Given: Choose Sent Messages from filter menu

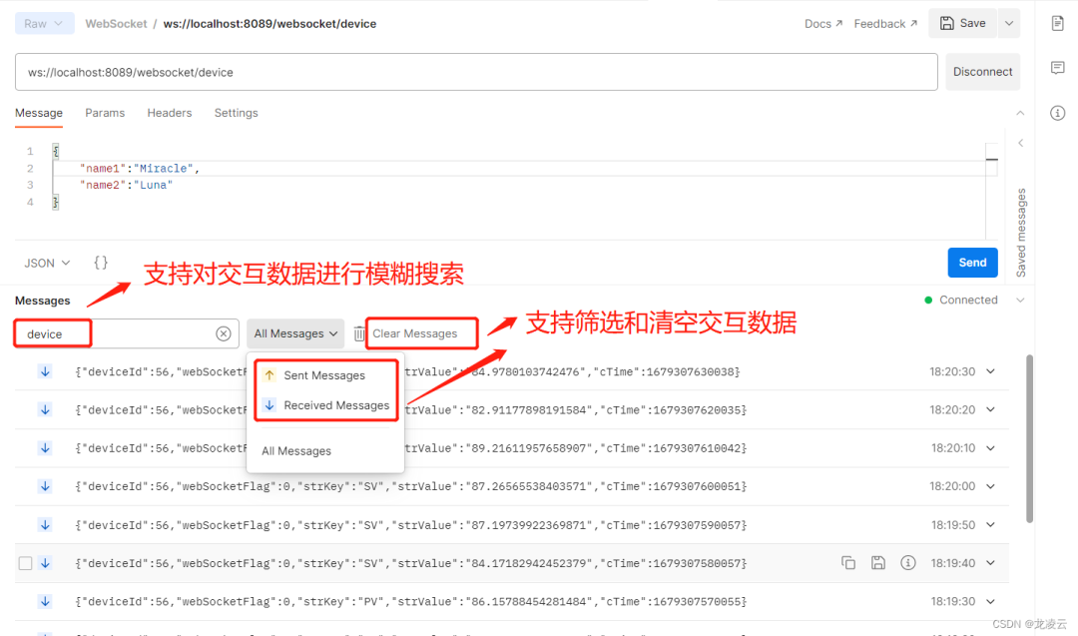Looking at the screenshot, I should coord(325,375).
